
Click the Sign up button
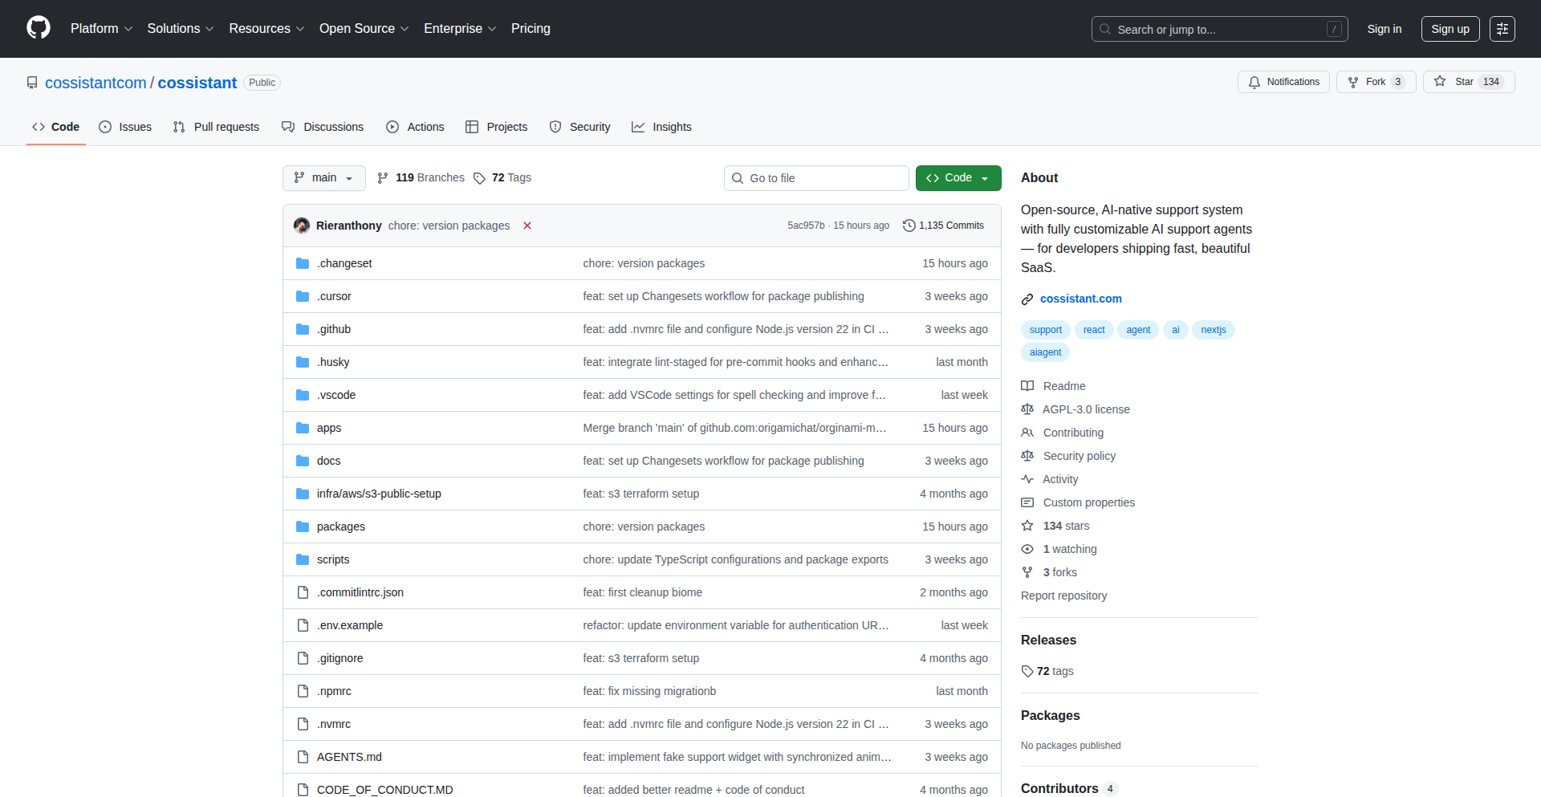1450,29
